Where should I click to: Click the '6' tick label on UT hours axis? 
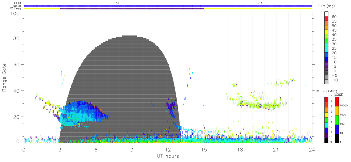point(96,150)
